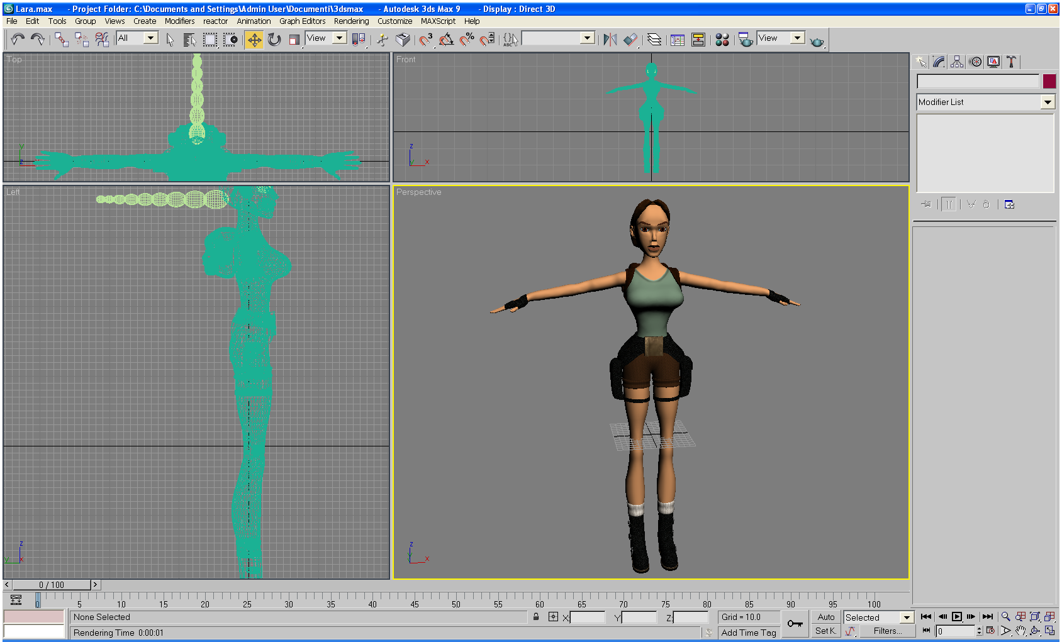Switch to the Display command panel tab
Image resolution: width=1062 pixels, height=642 pixels.
pos(993,62)
